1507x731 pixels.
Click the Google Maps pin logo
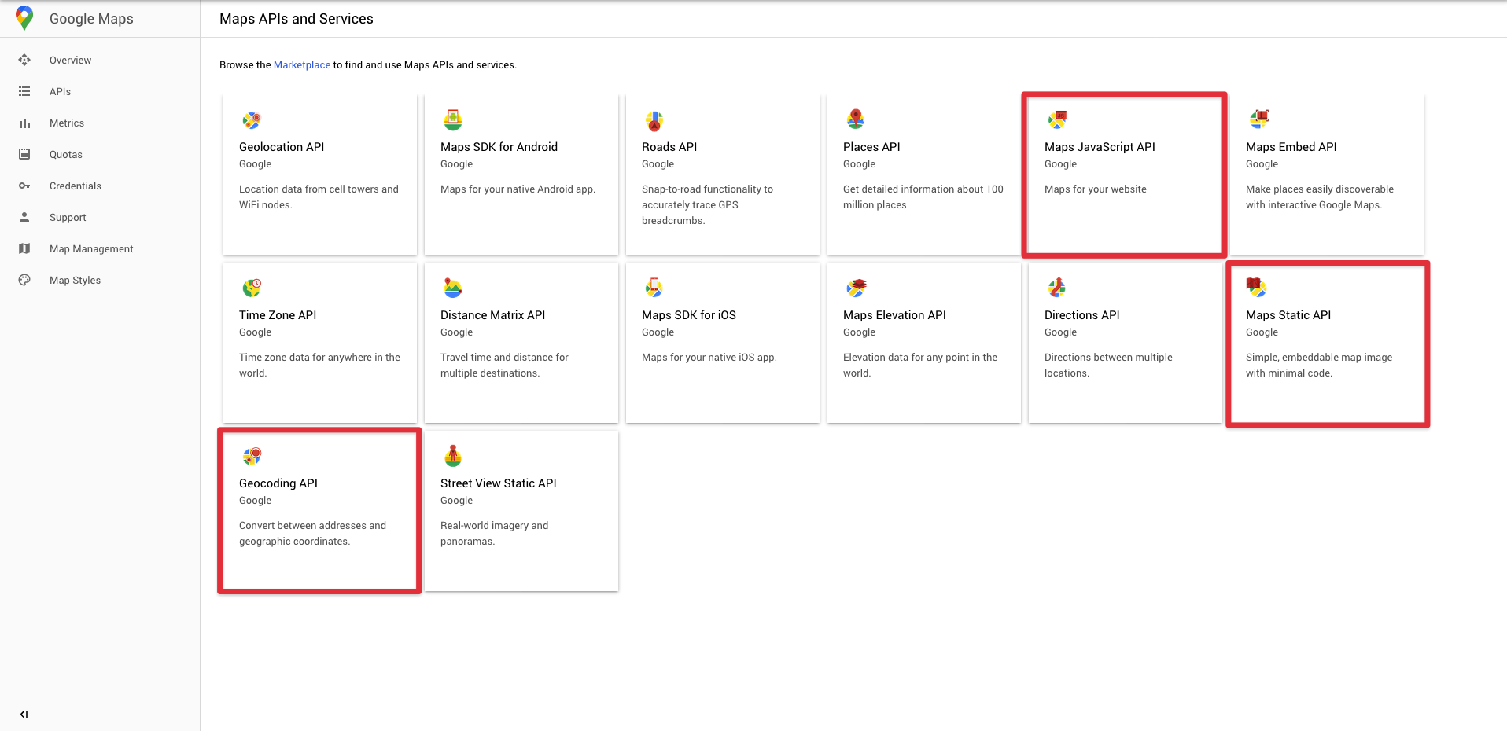click(x=24, y=17)
